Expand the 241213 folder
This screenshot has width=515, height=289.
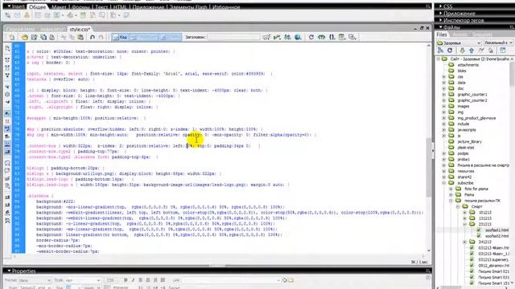[465, 242]
